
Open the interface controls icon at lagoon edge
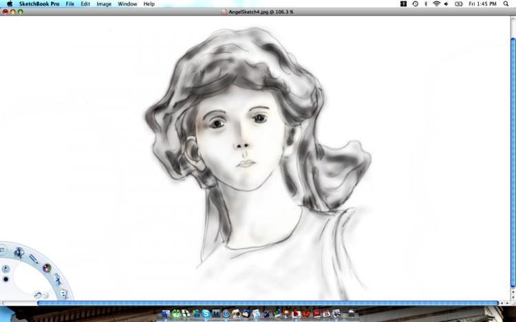point(2,250)
